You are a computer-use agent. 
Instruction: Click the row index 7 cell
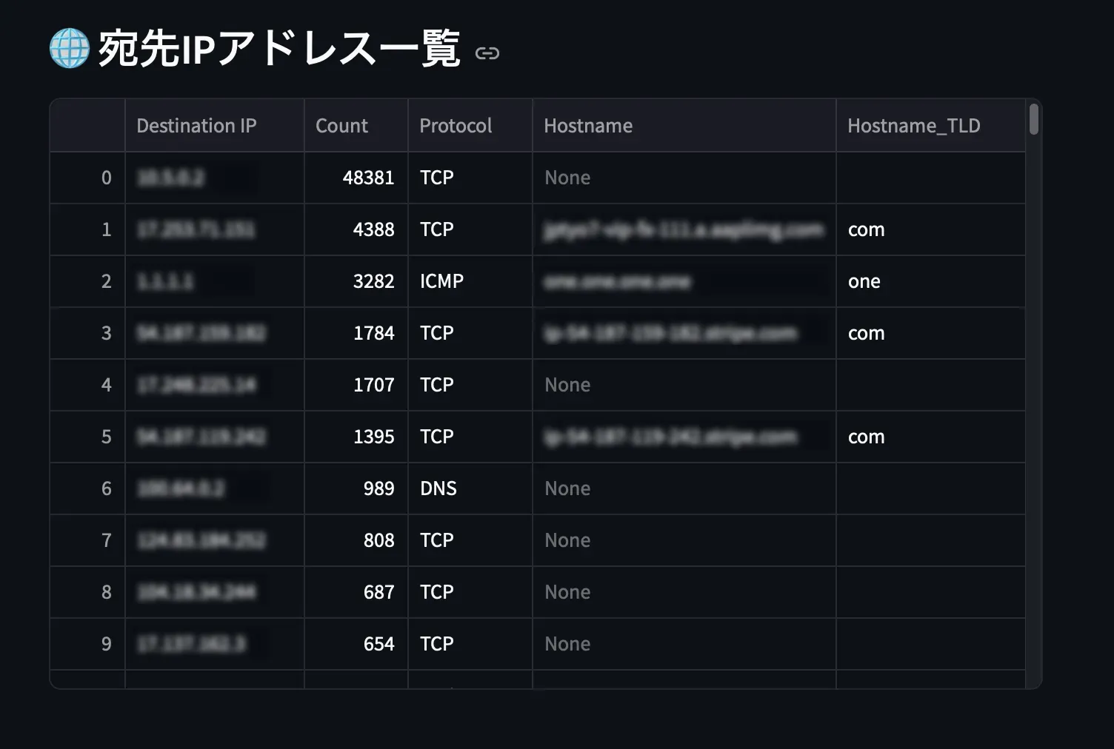point(107,540)
